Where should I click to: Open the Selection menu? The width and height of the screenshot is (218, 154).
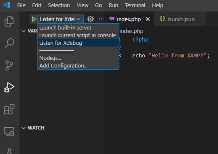point(59,5)
